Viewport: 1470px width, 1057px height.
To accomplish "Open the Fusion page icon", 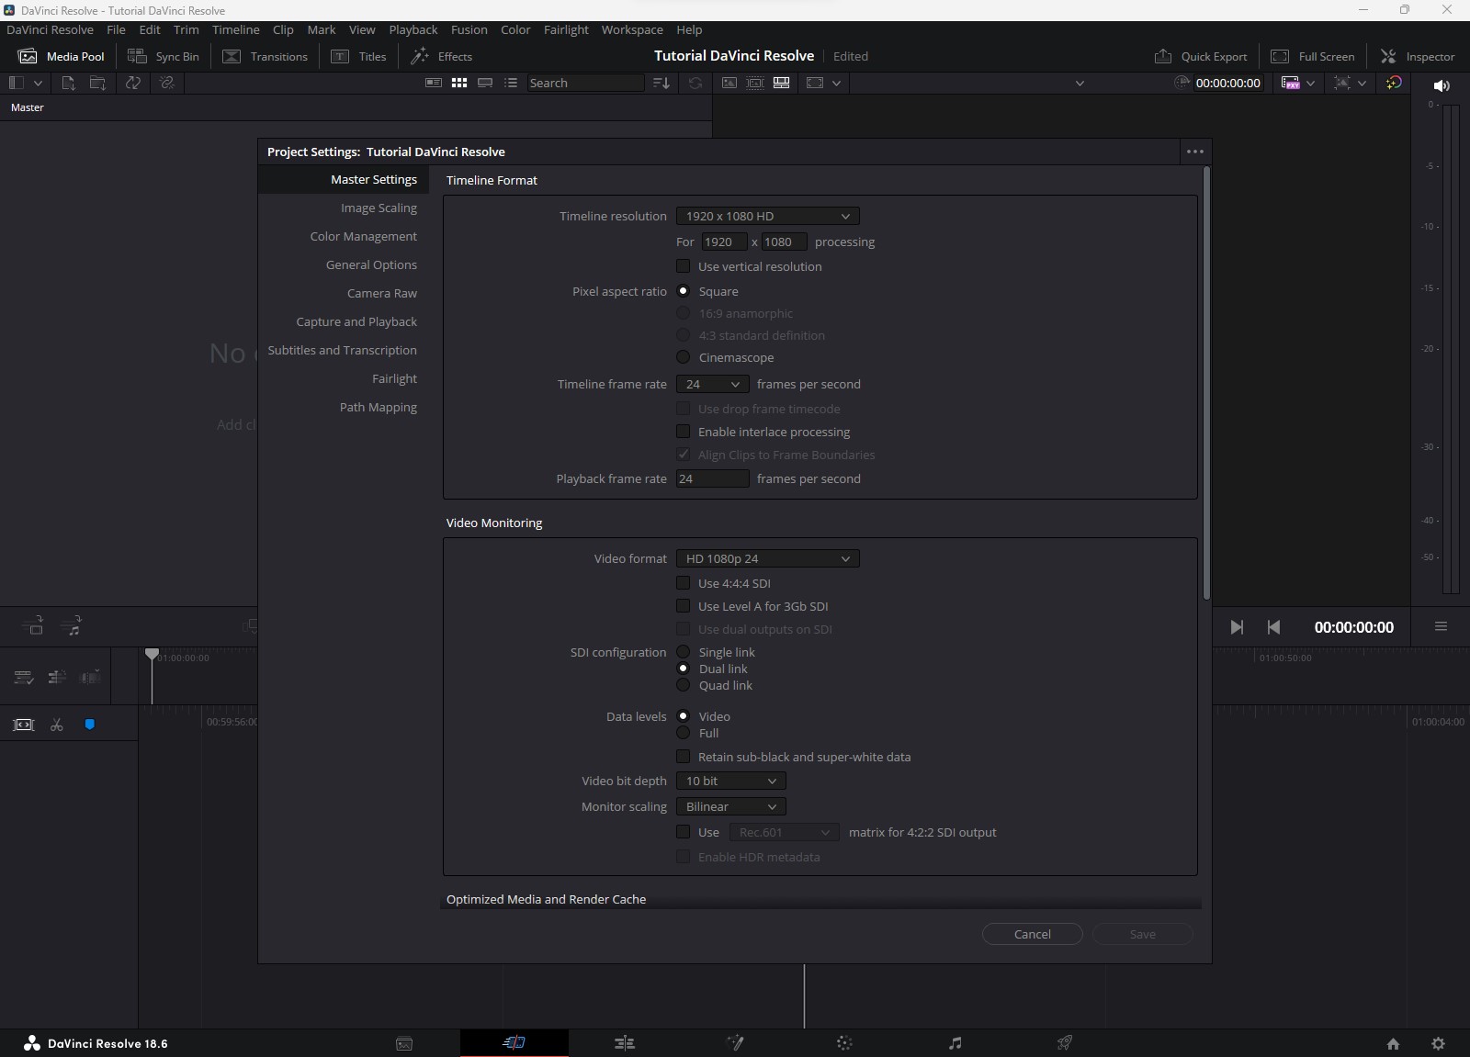I will 735,1042.
